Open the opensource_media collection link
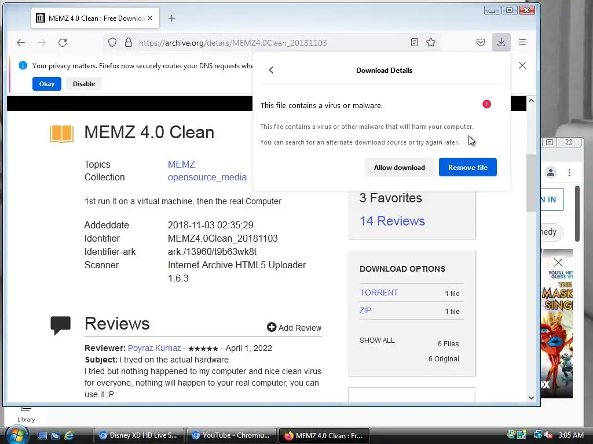 point(207,177)
